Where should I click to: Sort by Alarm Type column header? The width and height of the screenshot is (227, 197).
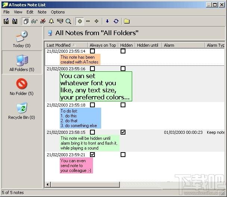(215, 45)
